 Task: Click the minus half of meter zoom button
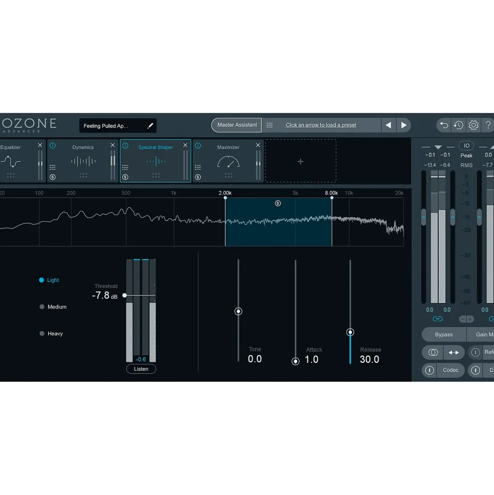point(462,319)
